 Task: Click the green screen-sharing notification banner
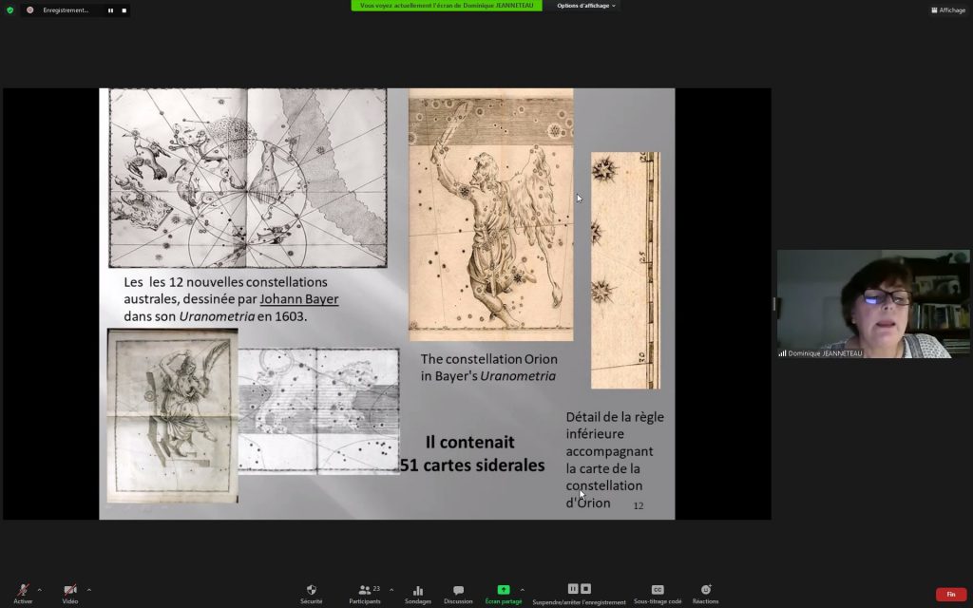[x=447, y=6]
